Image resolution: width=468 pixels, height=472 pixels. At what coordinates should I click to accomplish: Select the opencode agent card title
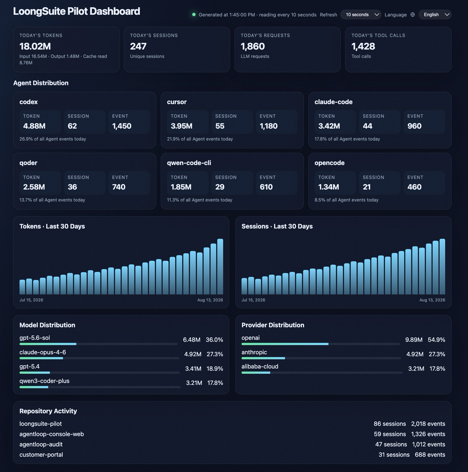[330, 163]
